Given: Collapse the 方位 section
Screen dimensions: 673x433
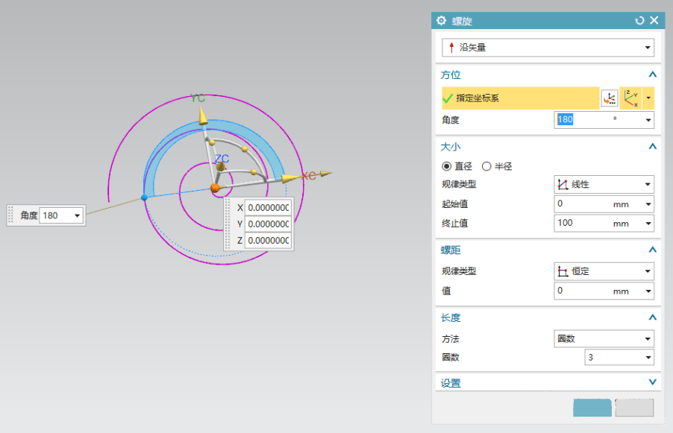Looking at the screenshot, I should pos(652,75).
